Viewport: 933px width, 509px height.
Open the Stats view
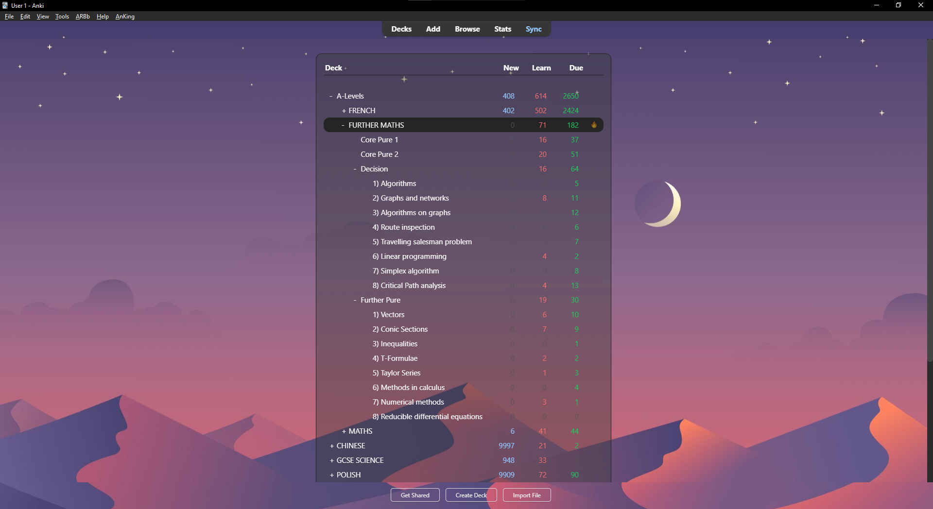click(502, 29)
